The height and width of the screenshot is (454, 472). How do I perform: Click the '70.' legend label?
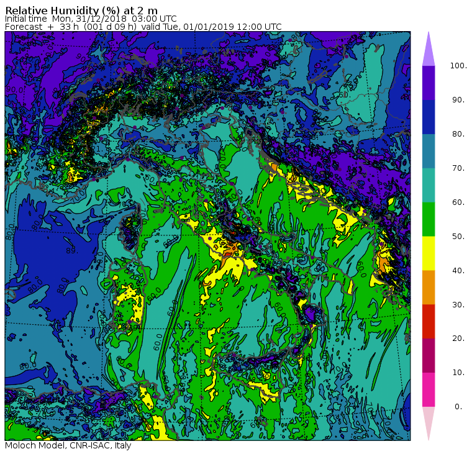tap(458, 168)
